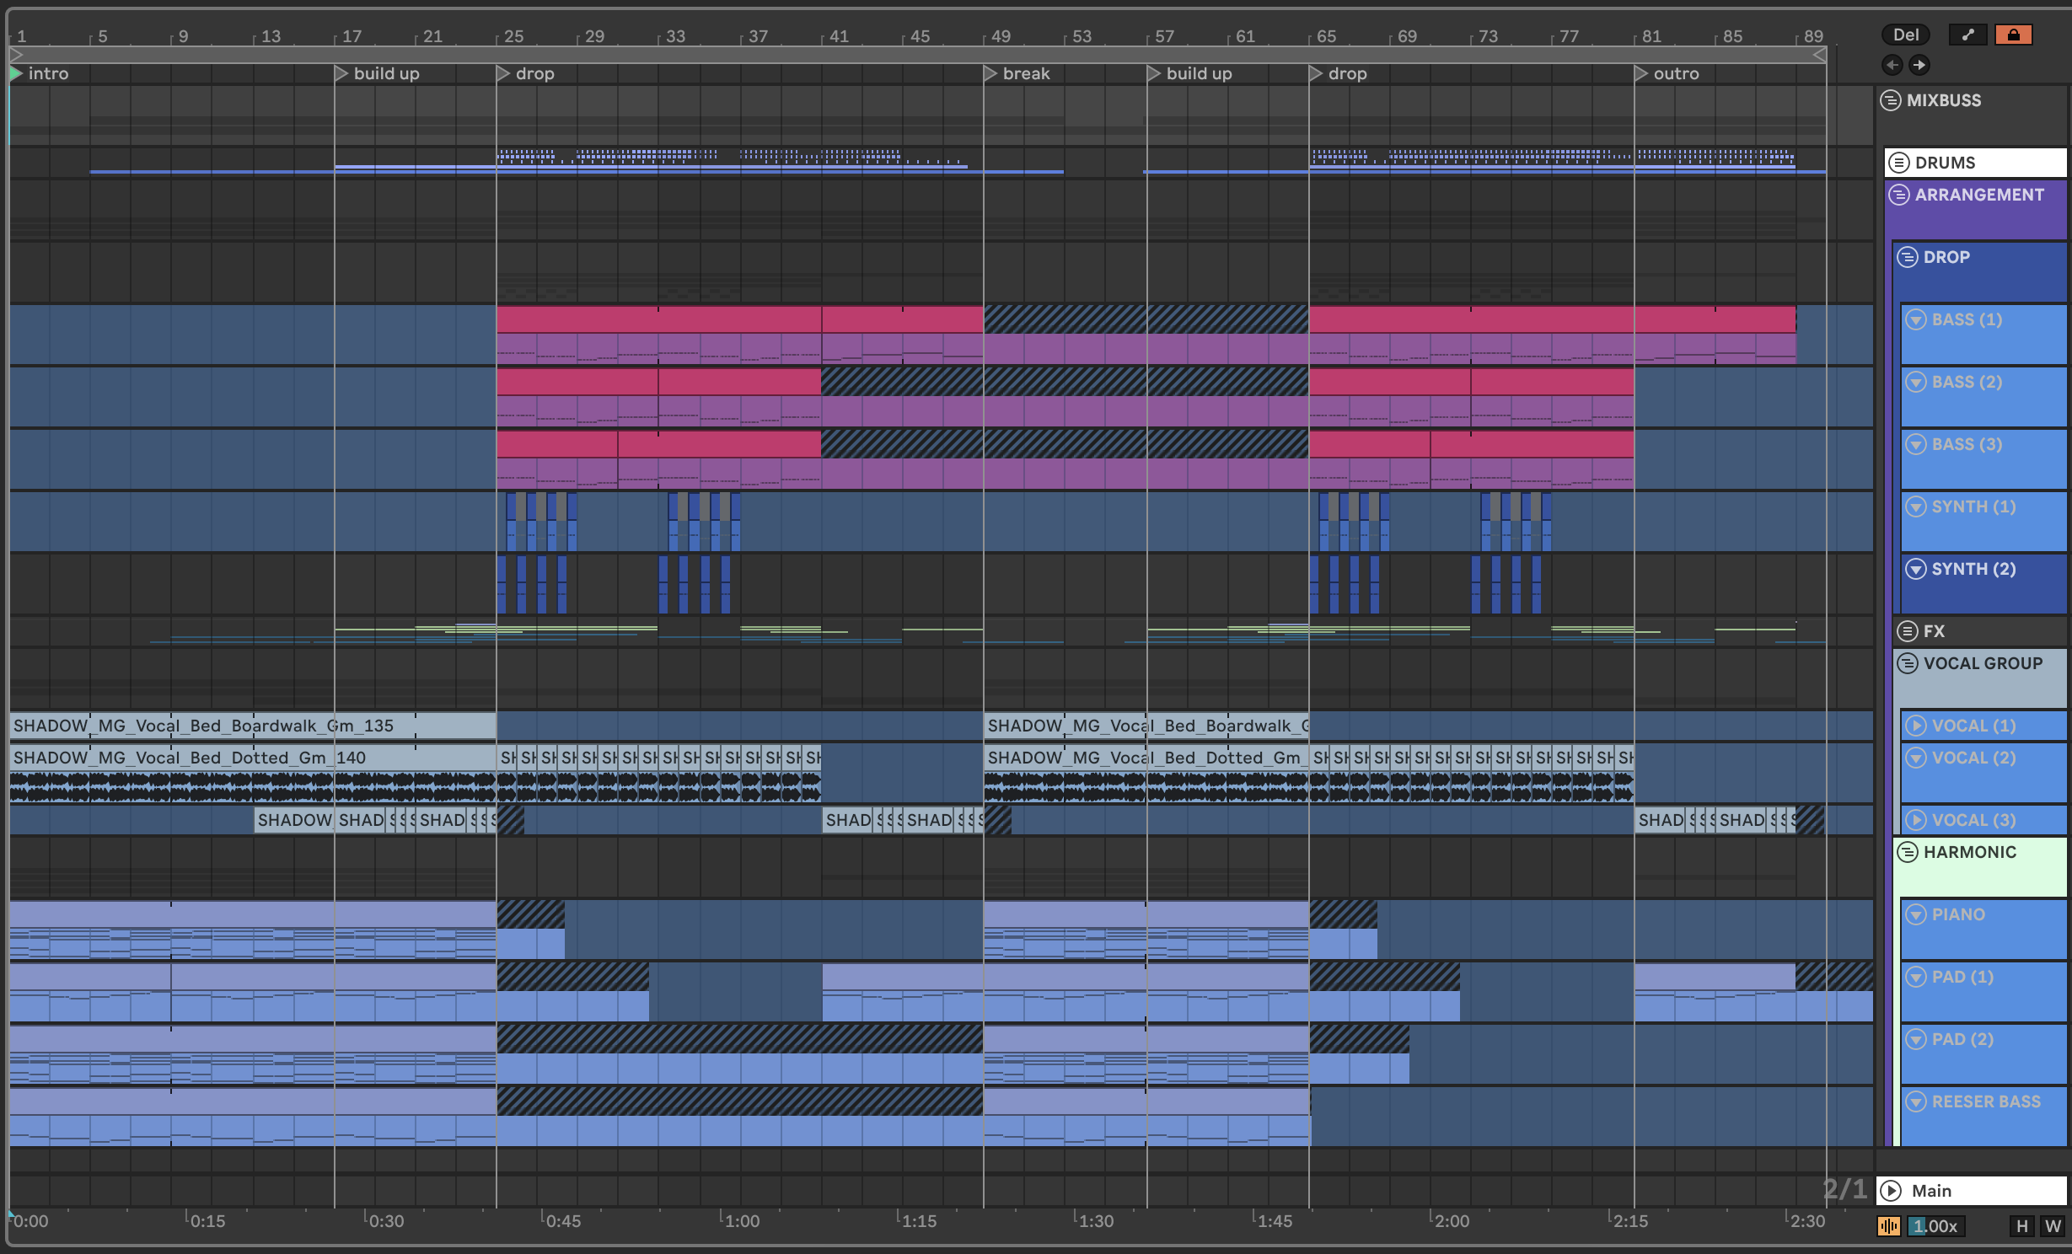Toggle the W width button
Screen dimensions: 2072x1254
[2053, 1225]
